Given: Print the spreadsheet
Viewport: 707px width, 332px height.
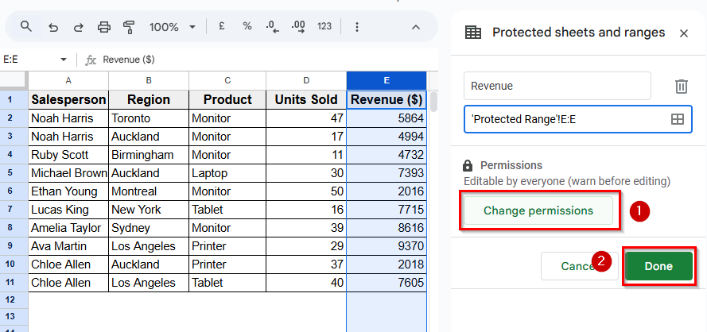Looking at the screenshot, I should point(103,27).
